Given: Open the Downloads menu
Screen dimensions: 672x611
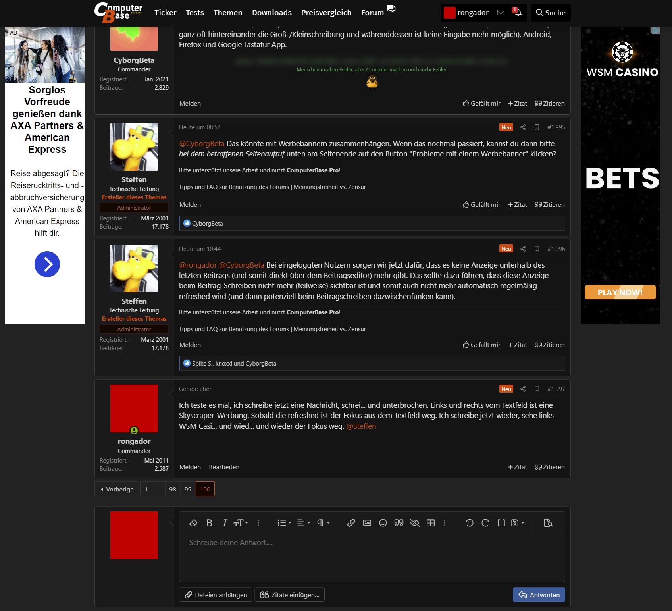Looking at the screenshot, I should pyautogui.click(x=272, y=13).
